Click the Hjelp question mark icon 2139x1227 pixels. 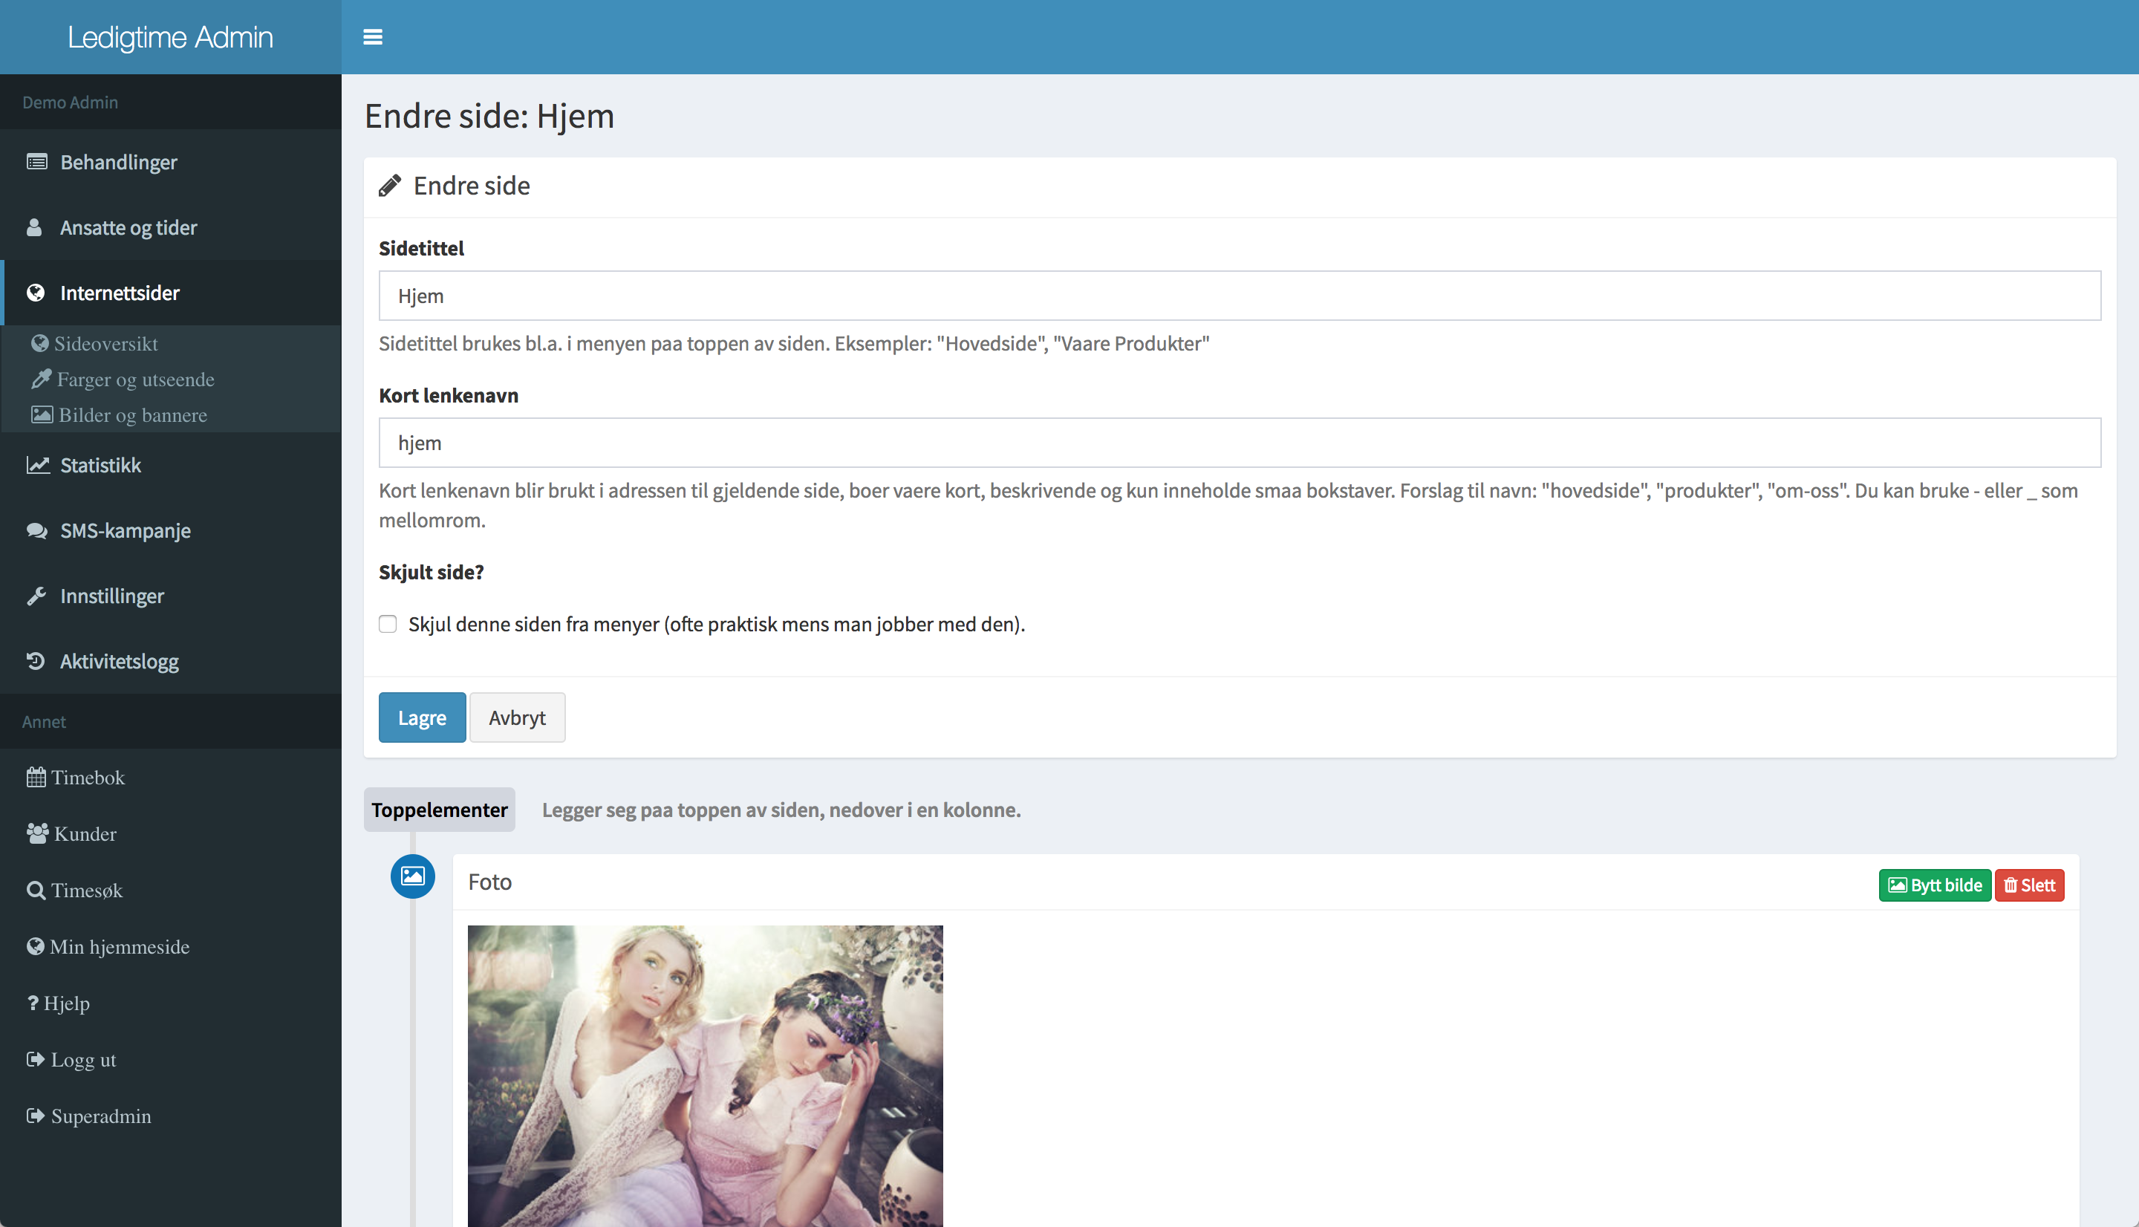point(33,1003)
